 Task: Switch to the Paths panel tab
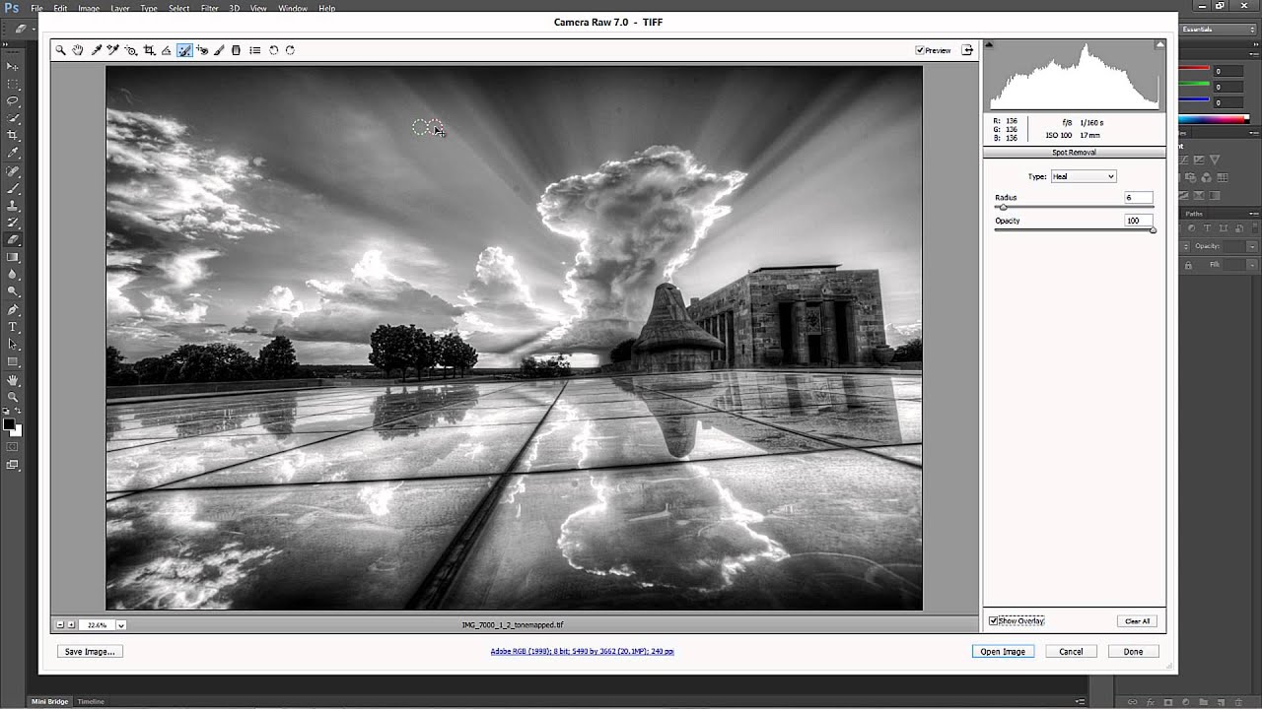(1194, 214)
